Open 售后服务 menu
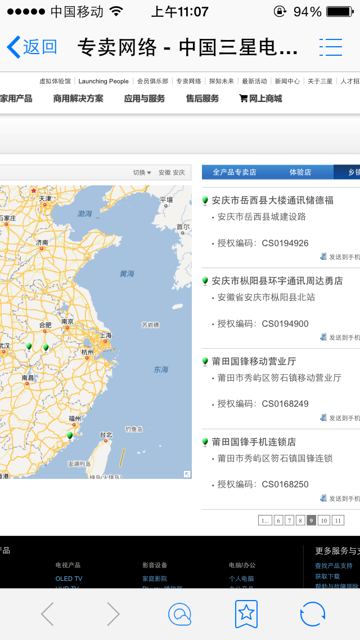The width and height of the screenshot is (360, 640). point(202,99)
